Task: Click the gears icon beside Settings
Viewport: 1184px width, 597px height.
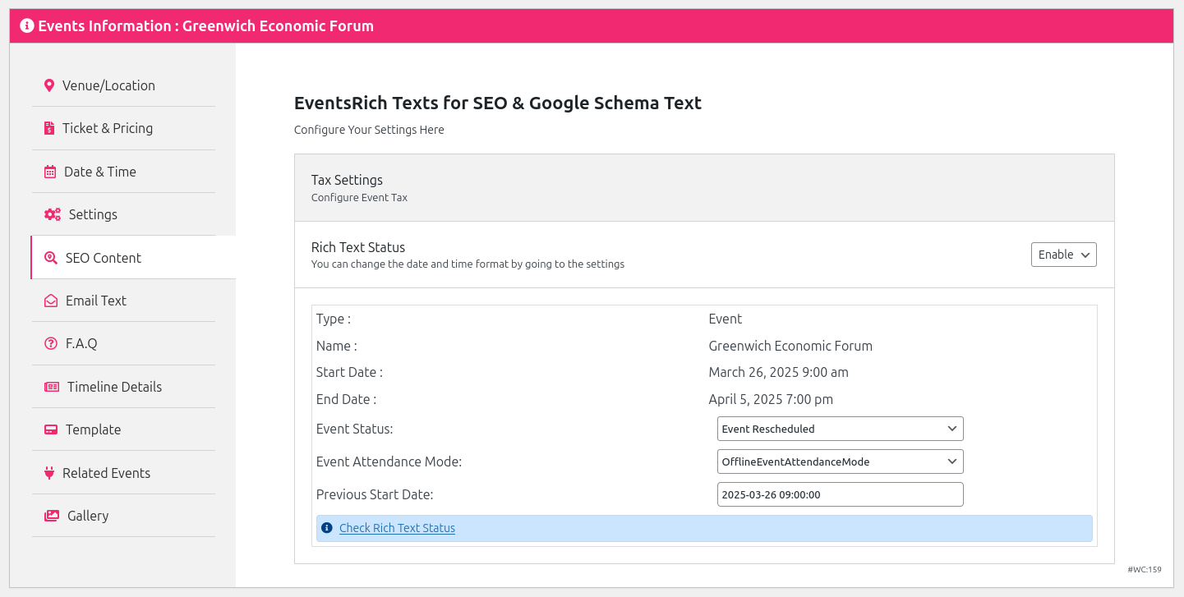Action: tap(53, 214)
